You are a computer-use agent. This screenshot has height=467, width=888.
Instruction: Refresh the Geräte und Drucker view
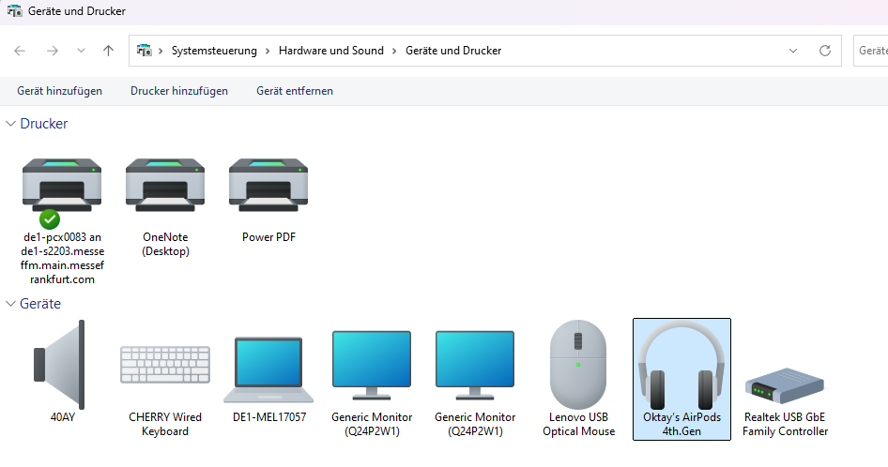coord(825,51)
